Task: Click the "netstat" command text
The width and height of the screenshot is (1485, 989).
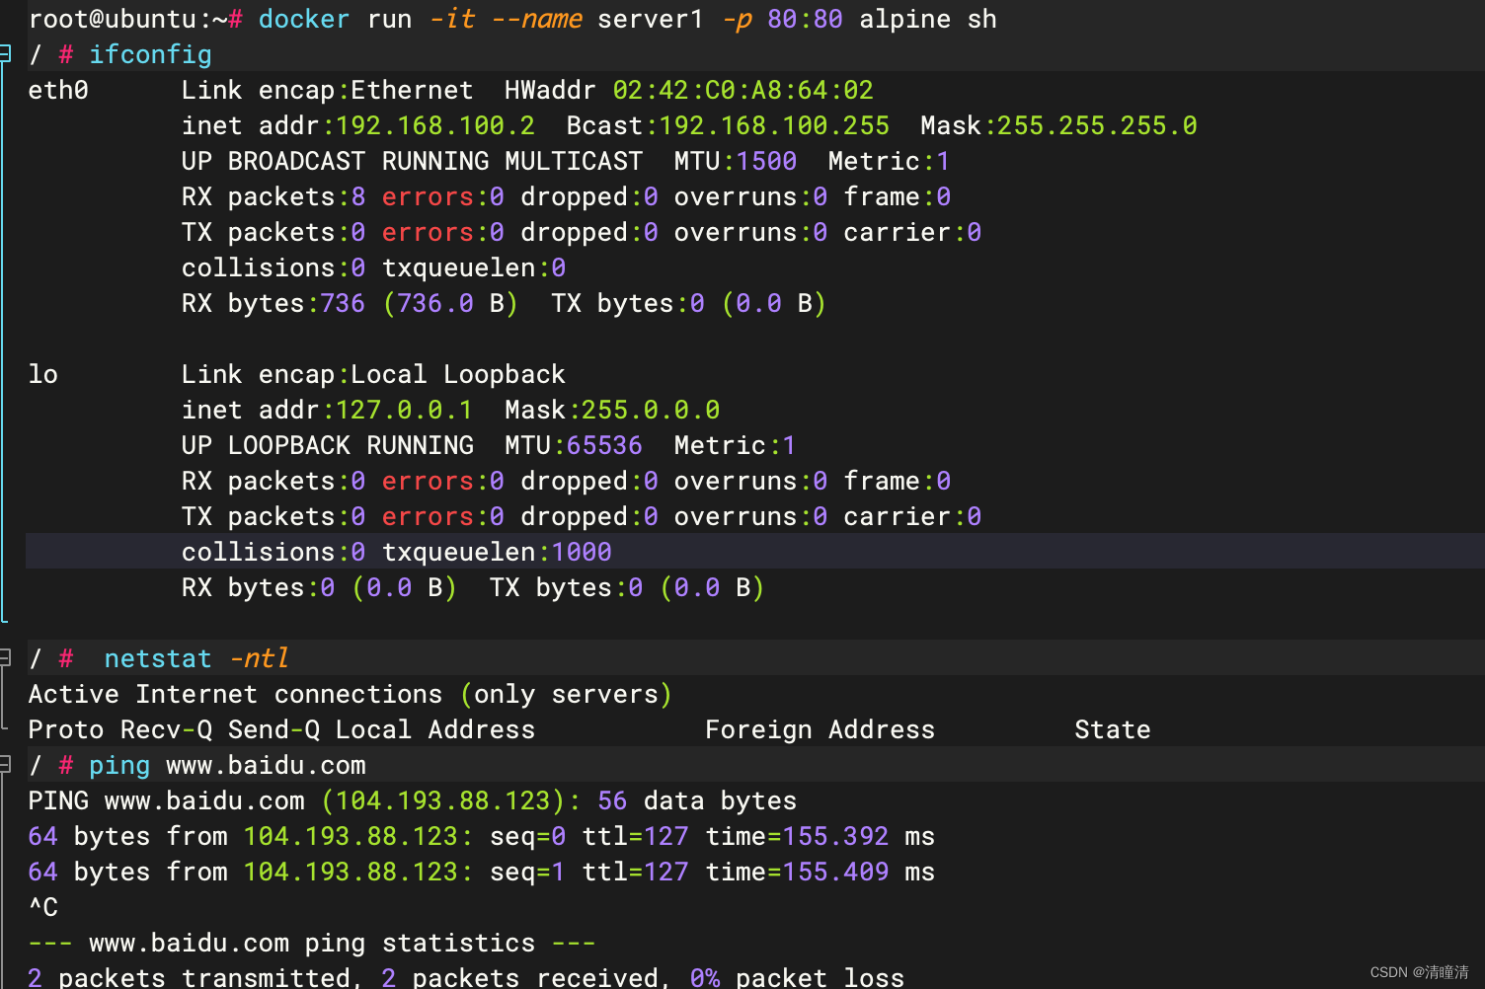Action: tap(158, 658)
